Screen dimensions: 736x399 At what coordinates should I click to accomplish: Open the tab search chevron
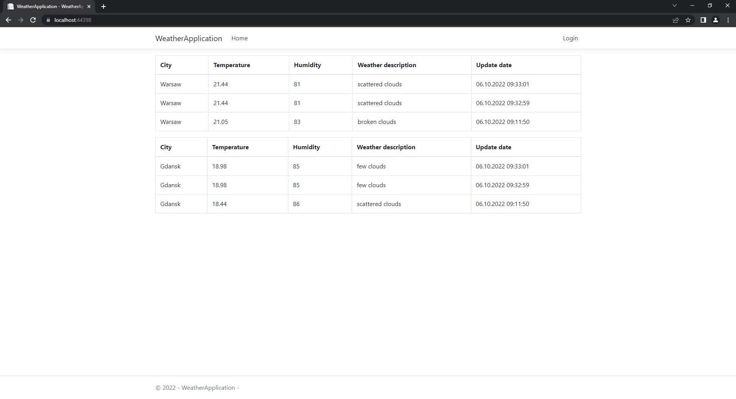click(674, 5)
